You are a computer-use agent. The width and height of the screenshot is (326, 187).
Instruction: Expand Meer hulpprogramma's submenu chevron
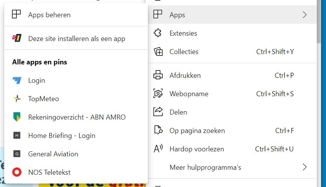pos(305,167)
